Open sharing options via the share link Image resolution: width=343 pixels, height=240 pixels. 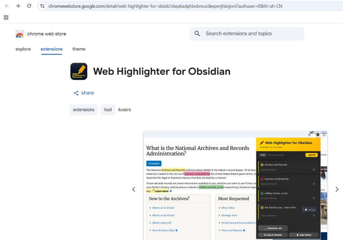[x=87, y=93]
